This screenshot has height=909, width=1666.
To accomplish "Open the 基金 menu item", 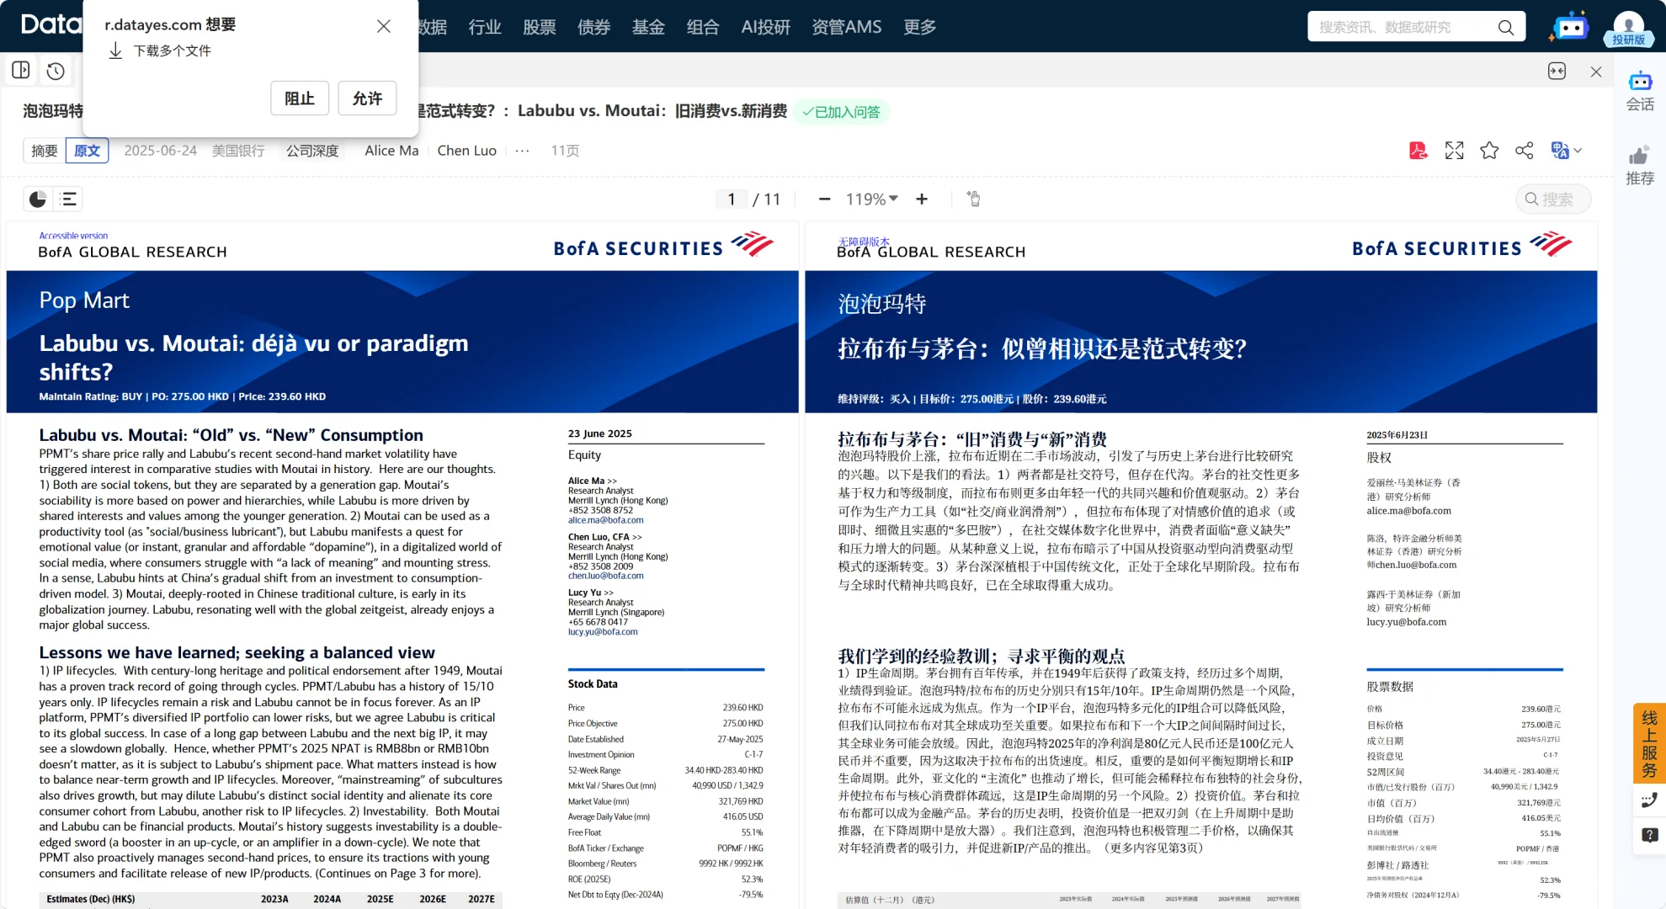I will pyautogui.click(x=648, y=27).
